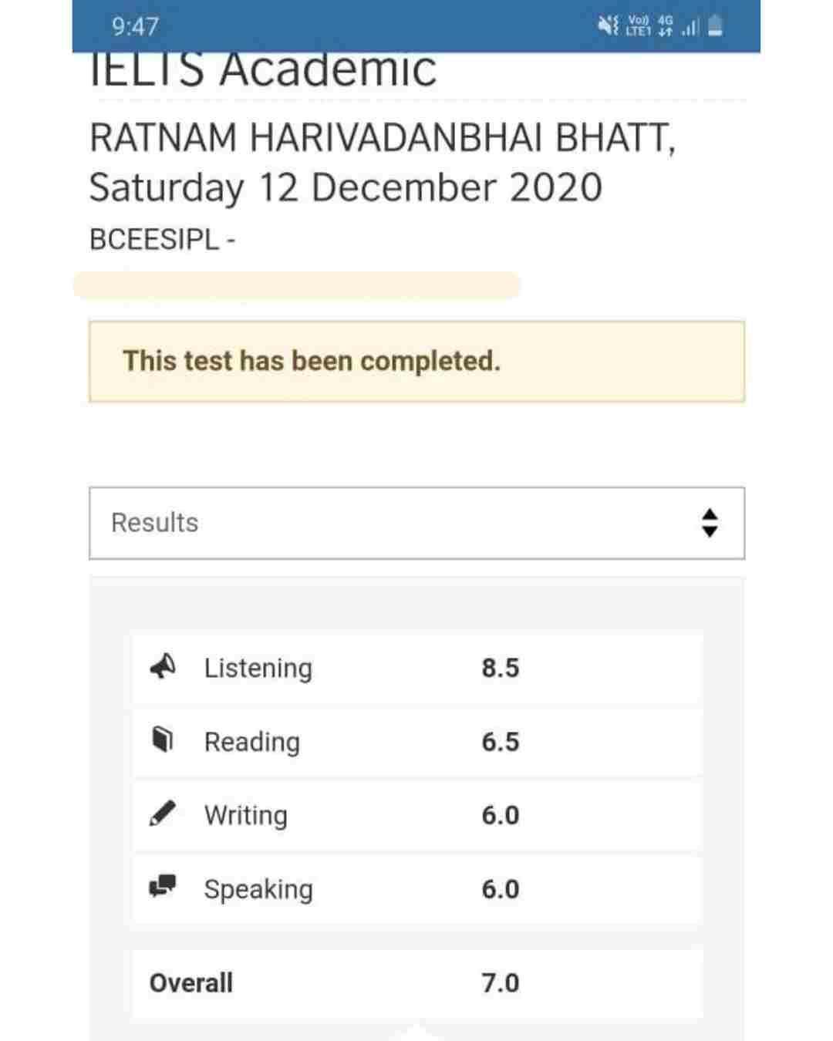Image resolution: width=833 pixels, height=1041 pixels.
Task: Click the Listening megaphone icon
Action: click(x=163, y=667)
